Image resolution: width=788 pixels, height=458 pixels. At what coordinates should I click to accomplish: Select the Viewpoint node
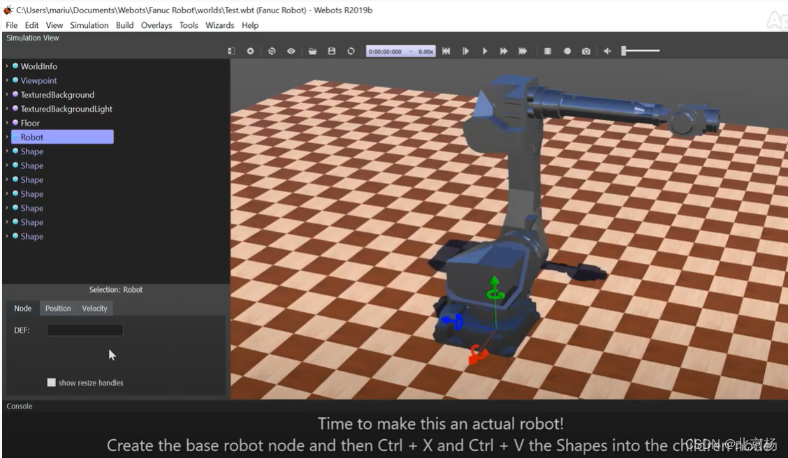[38, 80]
